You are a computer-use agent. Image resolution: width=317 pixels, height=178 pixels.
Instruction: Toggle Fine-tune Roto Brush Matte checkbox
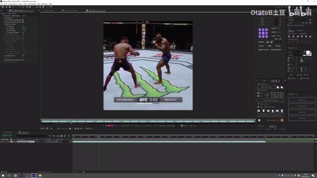[x=23, y=22]
